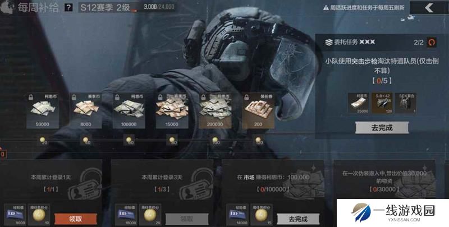449x227 pixels.
Task: Select the 8000 season coin reward
Action: (86, 110)
